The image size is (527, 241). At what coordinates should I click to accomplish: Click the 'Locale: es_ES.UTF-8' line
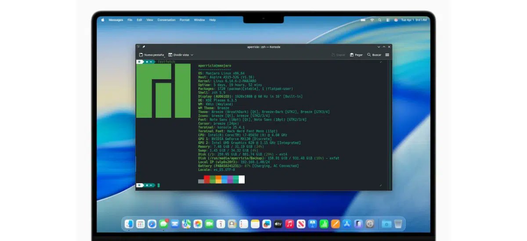click(217, 170)
